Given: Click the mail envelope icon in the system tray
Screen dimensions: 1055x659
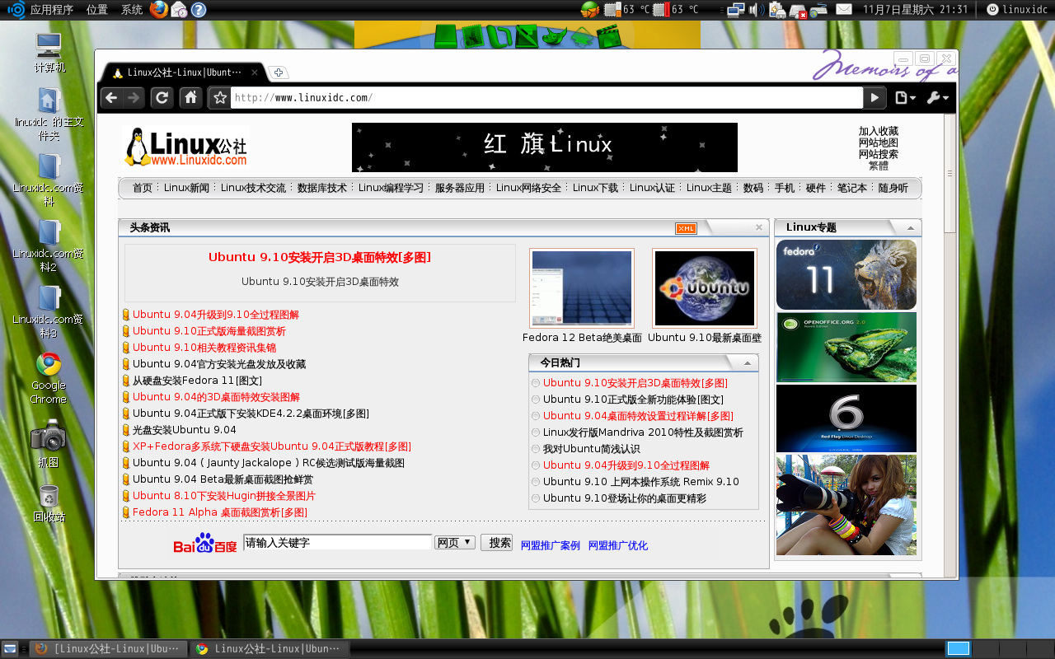Looking at the screenshot, I should 843,10.
